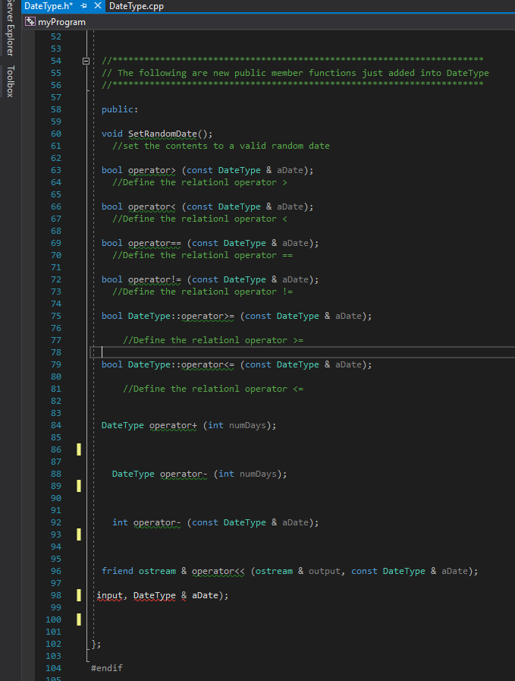
Task: Click the 'friend' keyword on line 96
Action: 117,571
